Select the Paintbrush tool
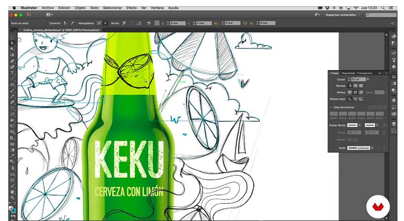This screenshot has width=404, height=221. pos(12,91)
